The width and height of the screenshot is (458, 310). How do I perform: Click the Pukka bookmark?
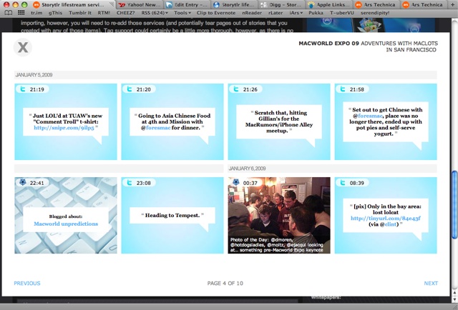pos(316,13)
